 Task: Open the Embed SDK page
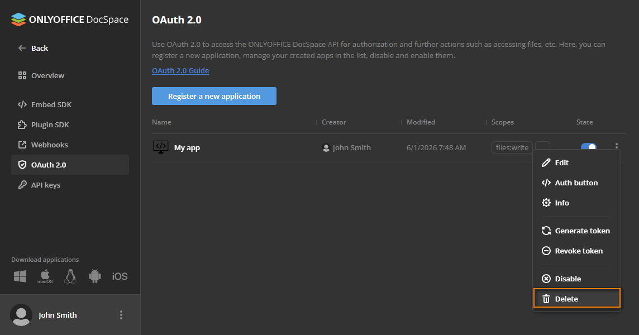coord(45,104)
